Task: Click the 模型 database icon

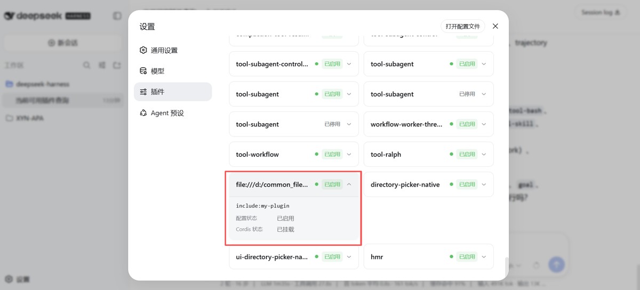Action: [x=143, y=71]
